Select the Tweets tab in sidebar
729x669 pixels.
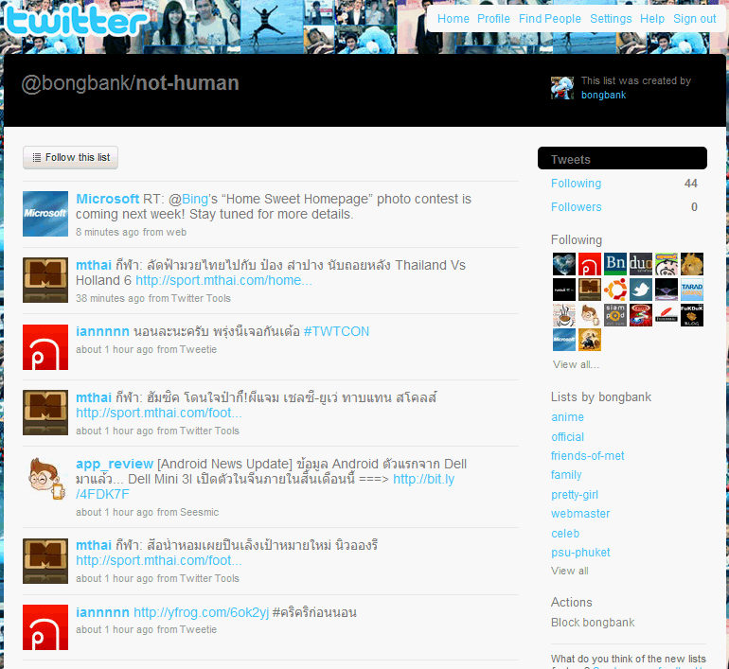622,159
